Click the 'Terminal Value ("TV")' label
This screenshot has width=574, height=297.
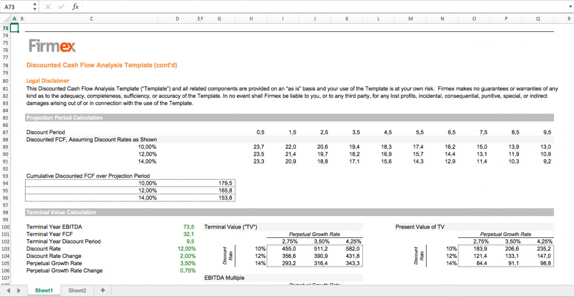click(230, 227)
